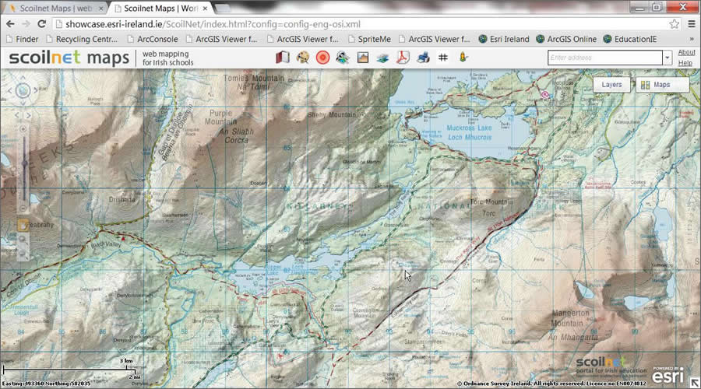
Task: Open a new browser tab
Action: tap(224, 9)
